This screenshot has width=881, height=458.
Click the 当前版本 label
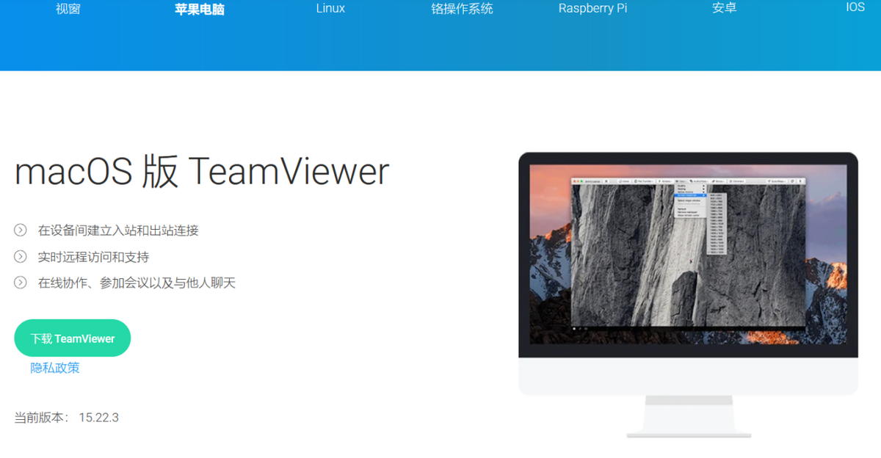(42, 418)
